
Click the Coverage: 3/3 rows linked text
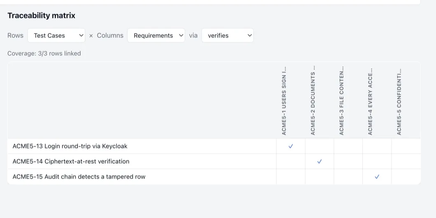point(44,53)
